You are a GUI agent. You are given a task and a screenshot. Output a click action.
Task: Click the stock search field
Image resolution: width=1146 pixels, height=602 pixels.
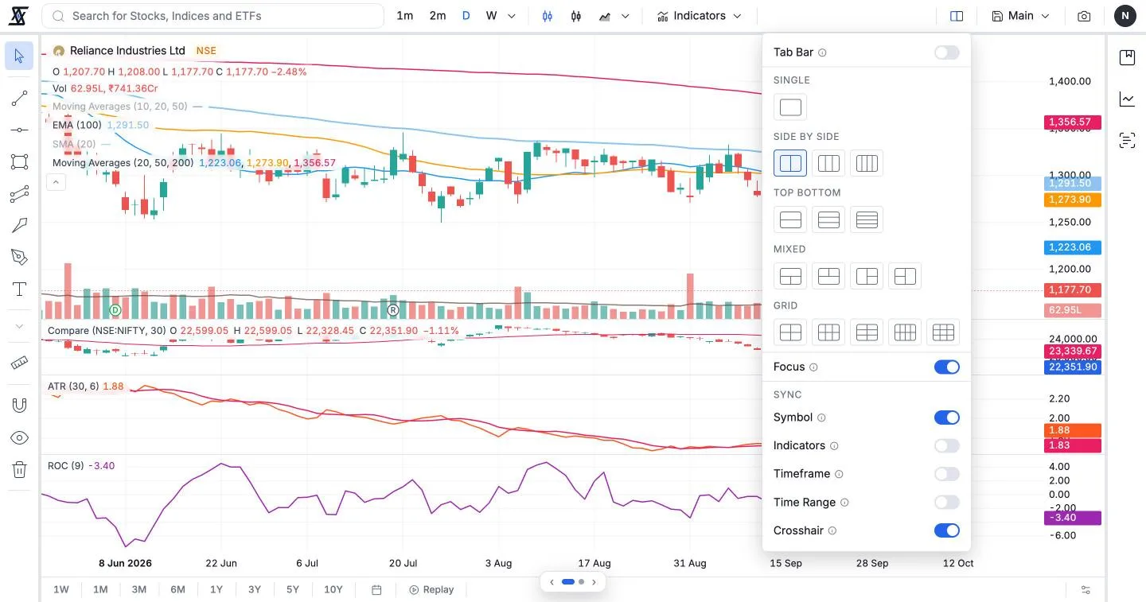point(212,16)
